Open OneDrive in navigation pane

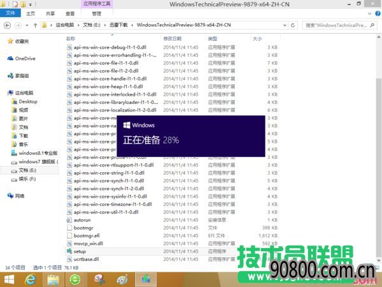point(22,58)
